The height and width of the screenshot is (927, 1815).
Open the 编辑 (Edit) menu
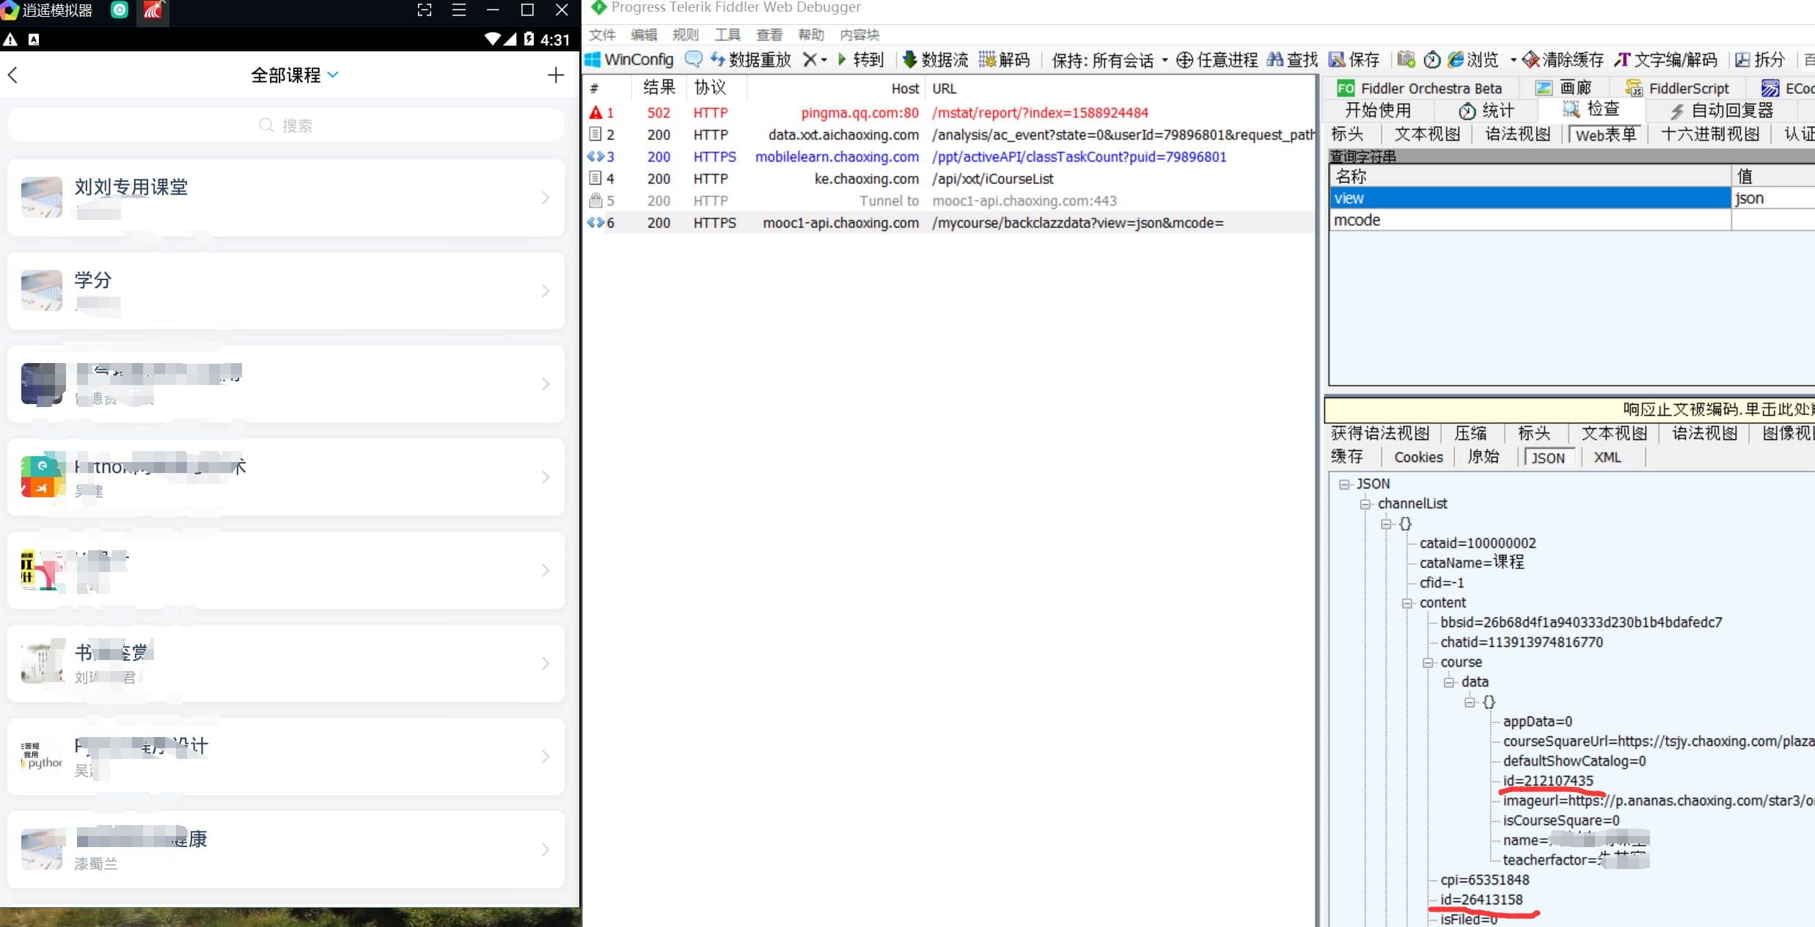pos(644,34)
